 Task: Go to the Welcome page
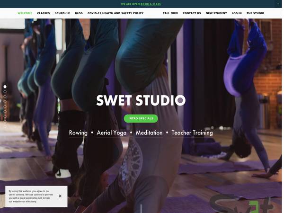25,13
